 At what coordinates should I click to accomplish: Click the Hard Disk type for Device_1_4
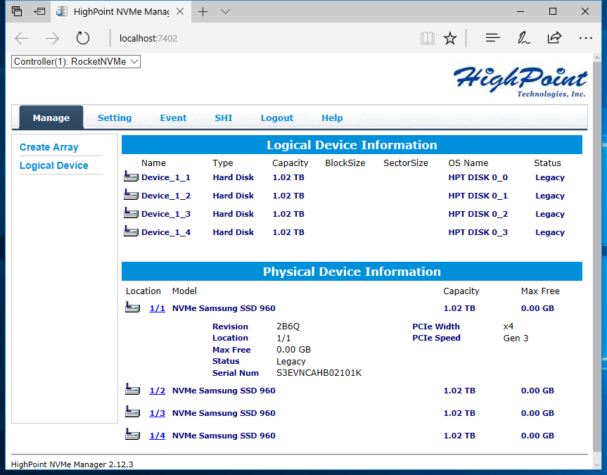point(233,232)
